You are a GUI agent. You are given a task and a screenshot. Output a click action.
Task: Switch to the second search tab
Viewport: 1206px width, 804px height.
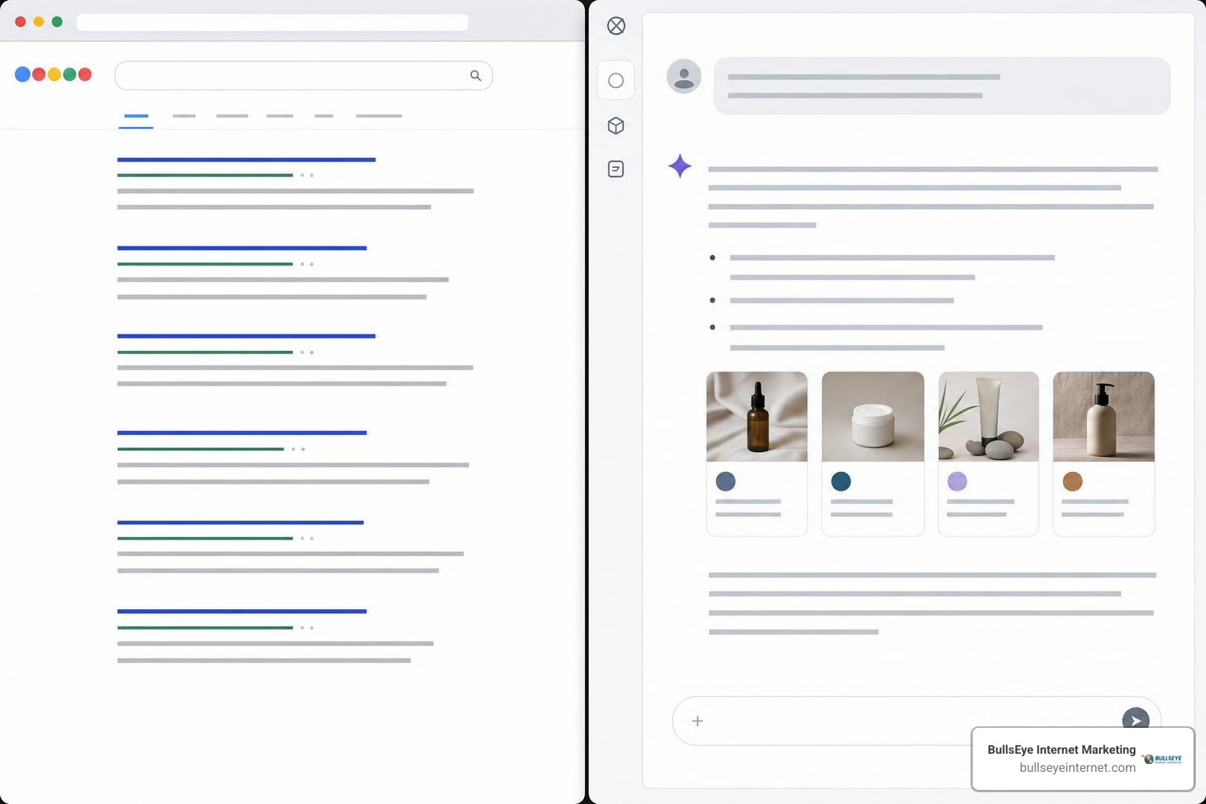coord(184,116)
